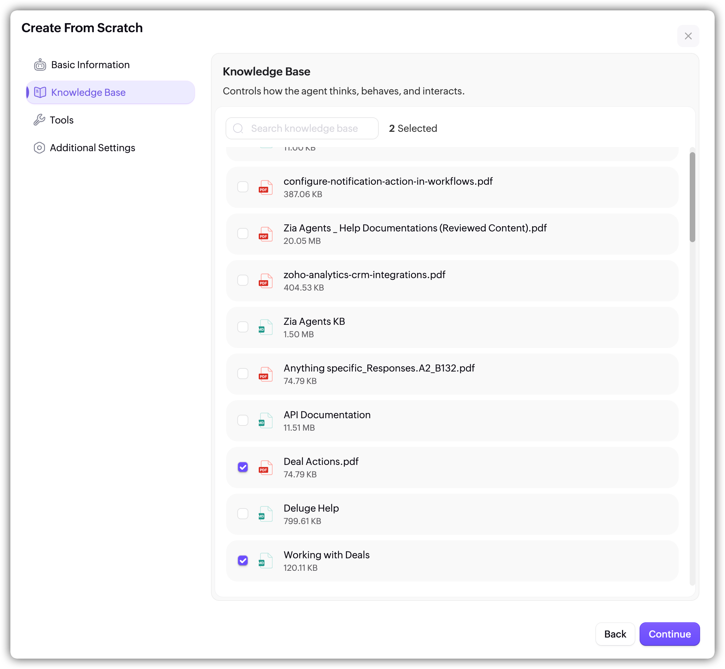
Task: Select zoho-analytics-crm-integrations.pdf checkbox
Action: coord(242,281)
